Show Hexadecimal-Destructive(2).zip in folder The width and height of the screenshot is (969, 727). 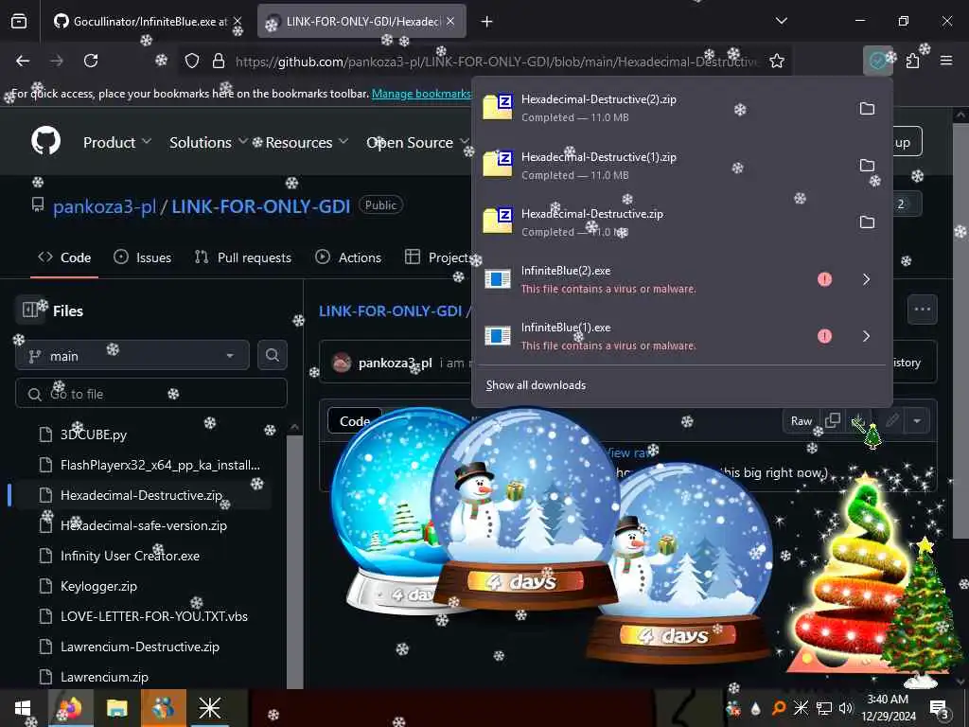tap(867, 108)
